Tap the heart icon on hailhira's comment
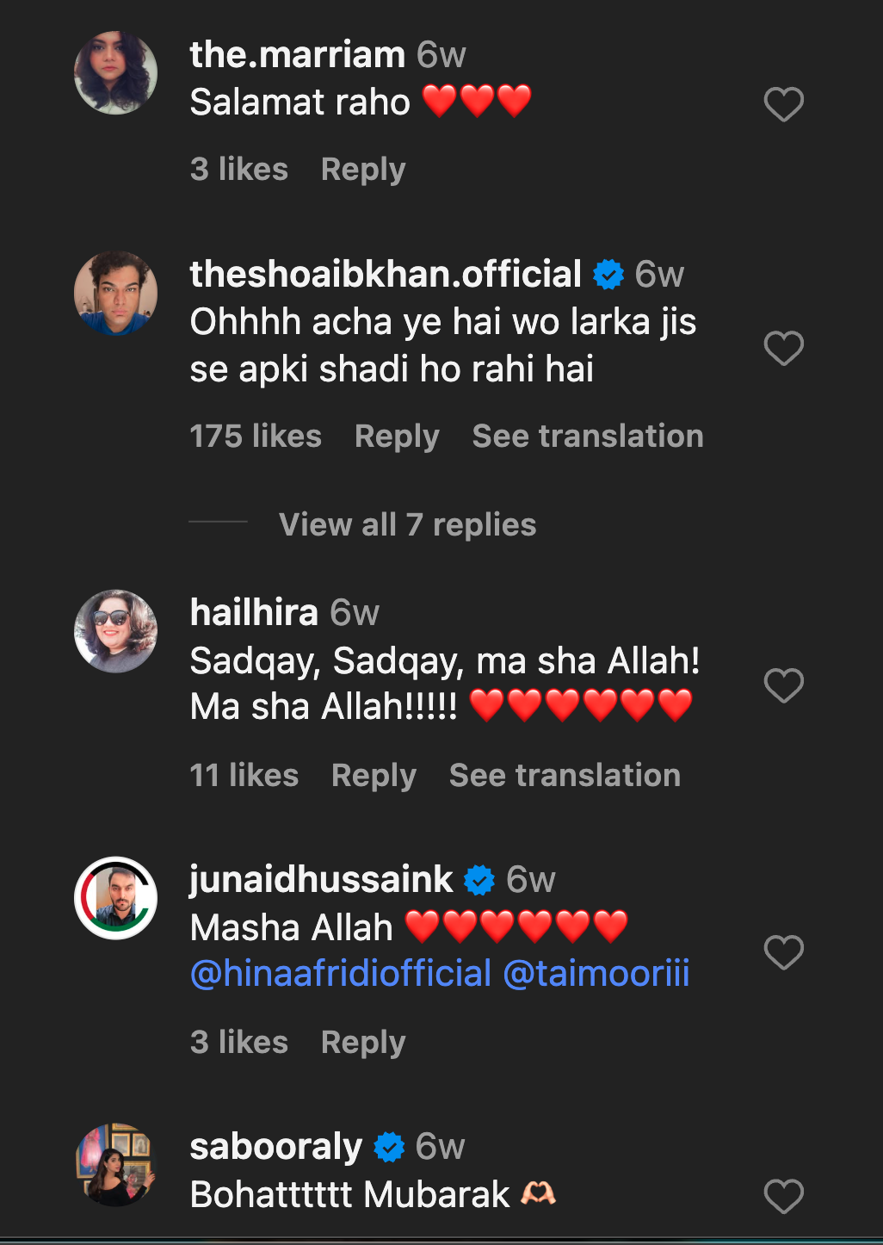The height and width of the screenshot is (1245, 883). pos(782,684)
